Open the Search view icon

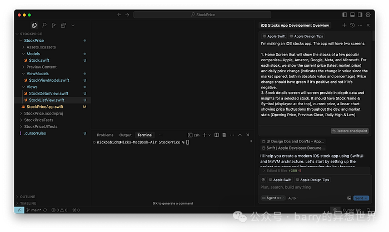tap(44, 25)
